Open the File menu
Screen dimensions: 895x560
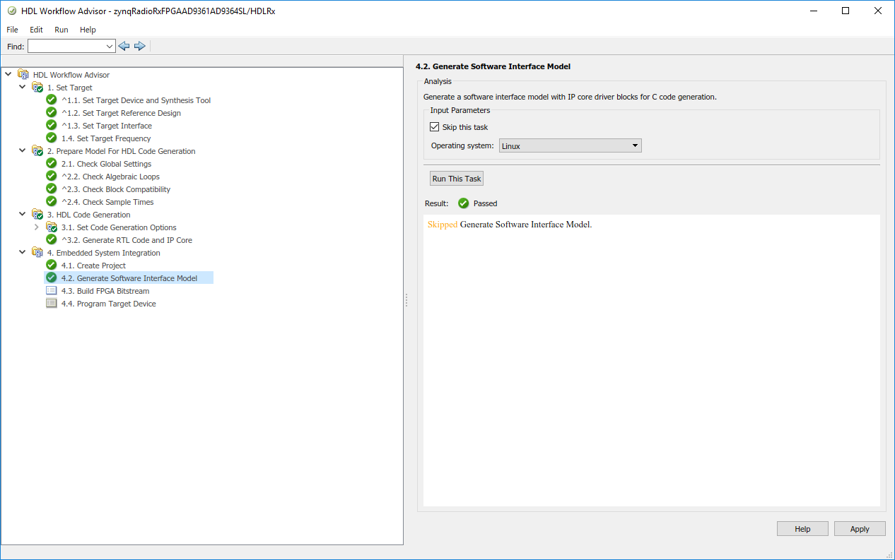click(12, 30)
